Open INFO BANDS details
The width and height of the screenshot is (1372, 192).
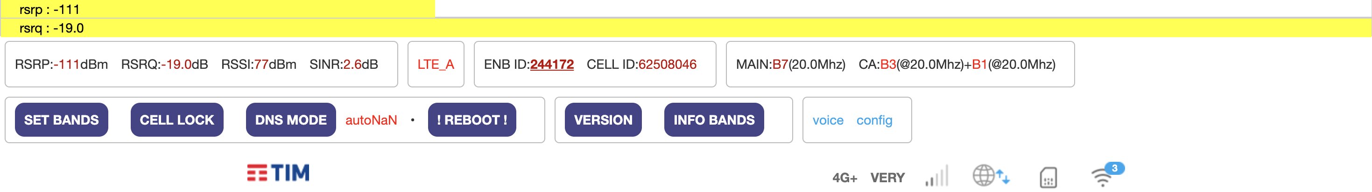point(714,120)
